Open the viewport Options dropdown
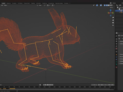Screen dimensions: 123x92 click(x=112, y=8)
